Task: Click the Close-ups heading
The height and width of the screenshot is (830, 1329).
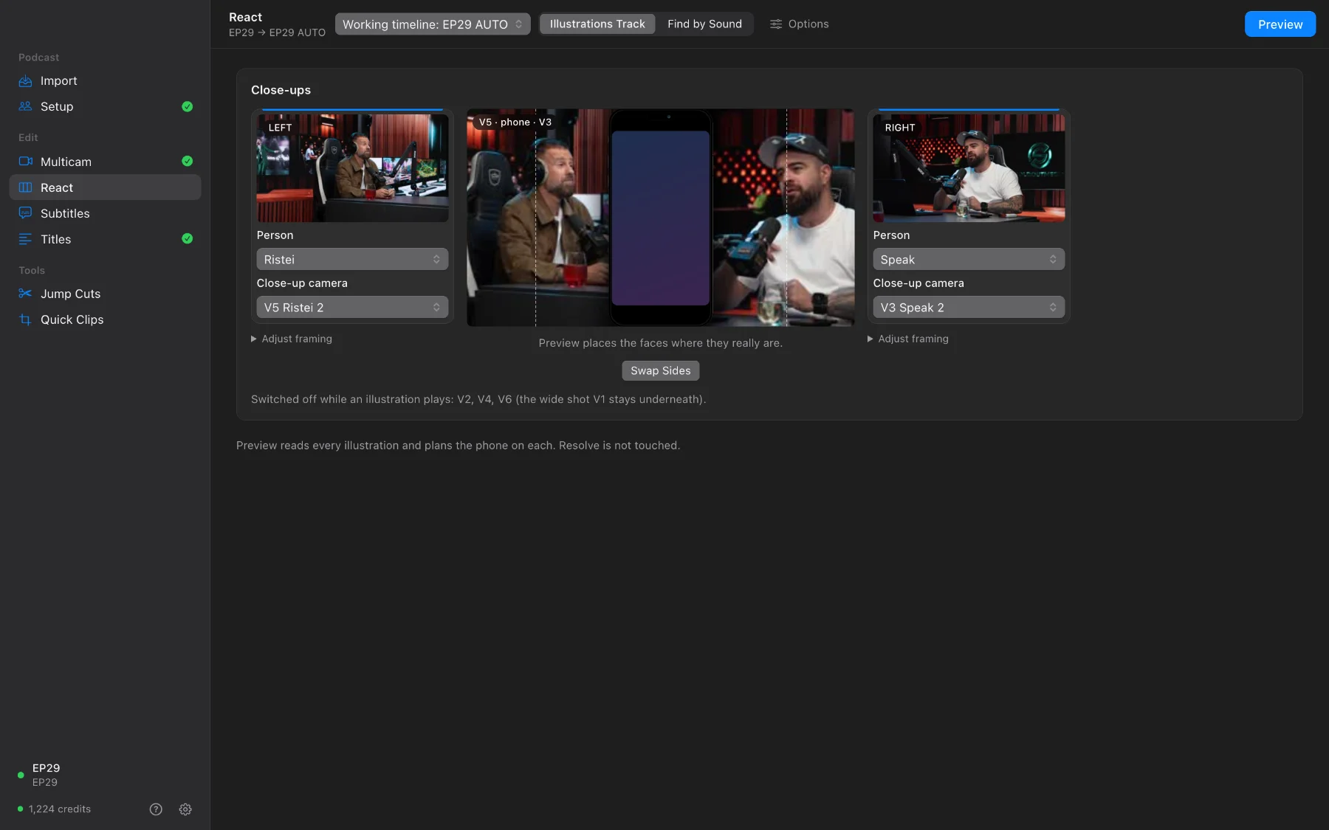Action: pyautogui.click(x=281, y=90)
